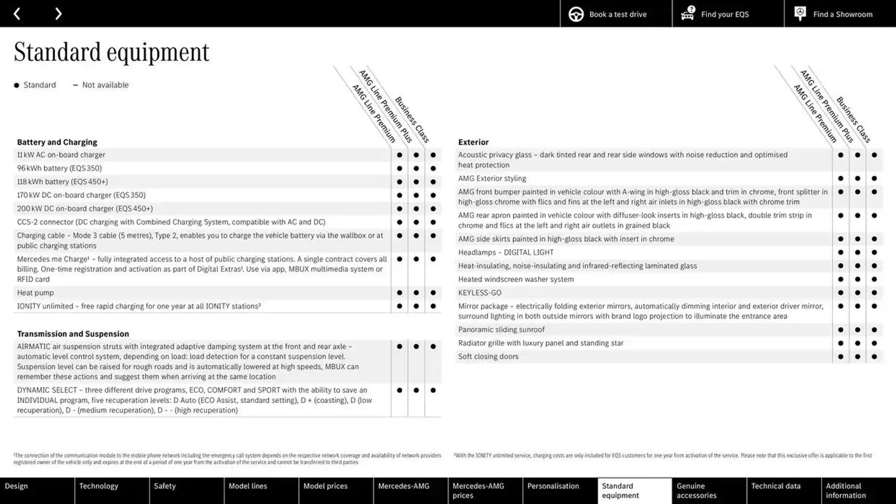This screenshot has height=504, width=896.
Task: Click the Standard equipment tab
Action: tap(633, 490)
